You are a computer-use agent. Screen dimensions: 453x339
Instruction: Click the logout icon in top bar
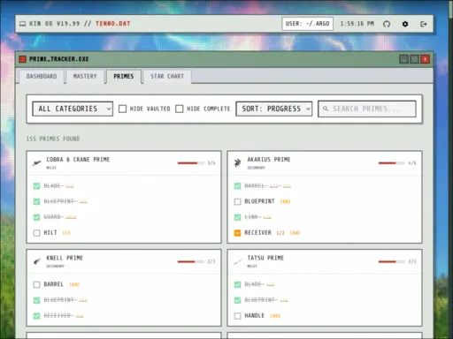pyautogui.click(x=423, y=24)
